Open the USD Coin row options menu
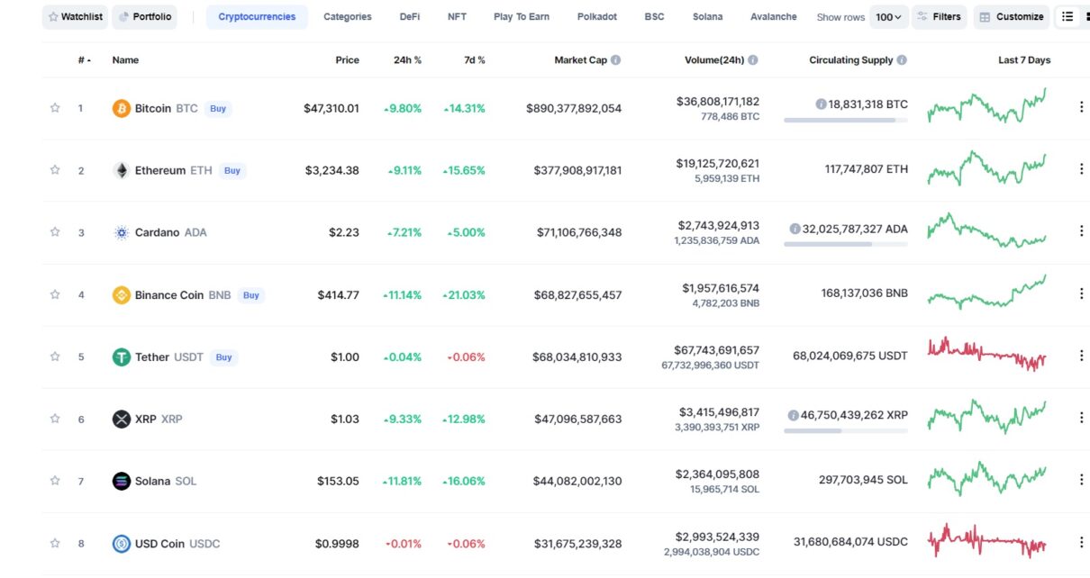Screen dimensions: 1090x578 (x=1081, y=542)
